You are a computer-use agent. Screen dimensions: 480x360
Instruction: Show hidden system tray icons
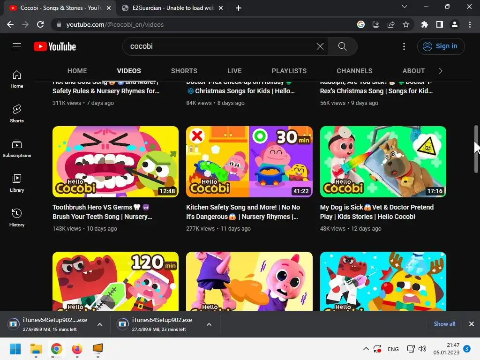tap(366, 349)
